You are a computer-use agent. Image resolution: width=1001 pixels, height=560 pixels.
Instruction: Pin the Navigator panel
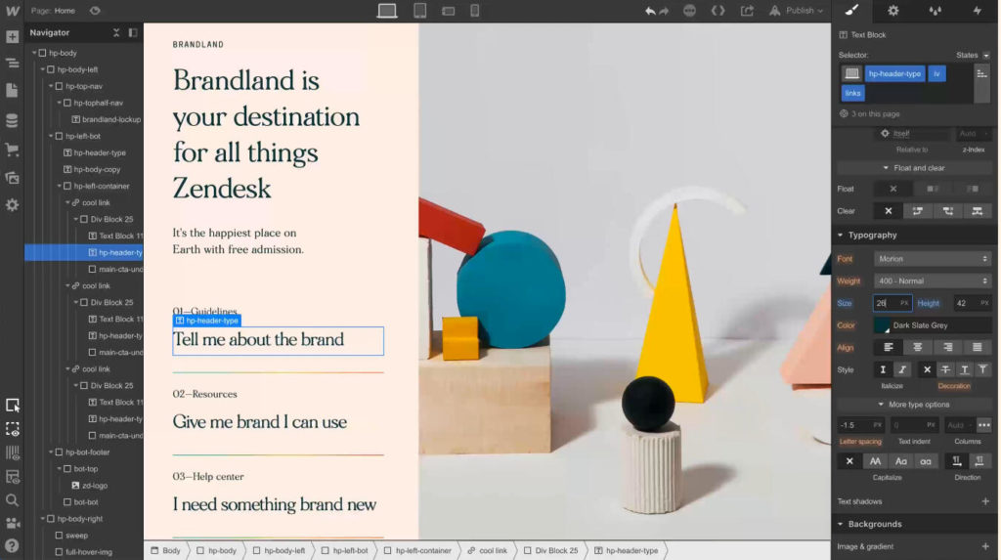133,32
